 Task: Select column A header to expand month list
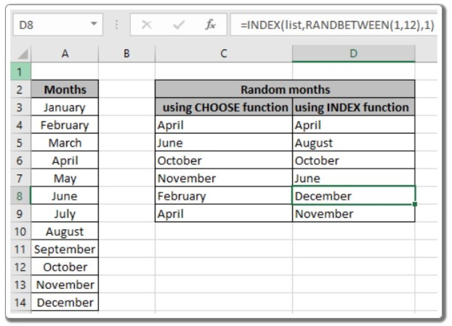65,53
